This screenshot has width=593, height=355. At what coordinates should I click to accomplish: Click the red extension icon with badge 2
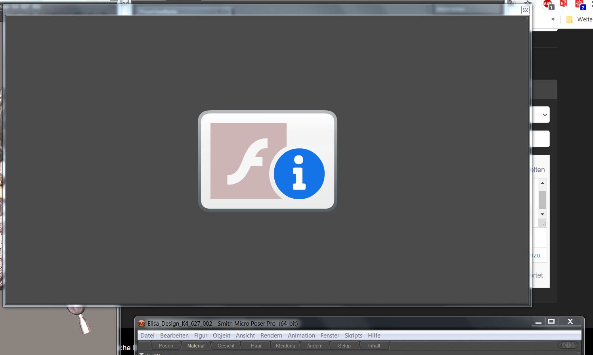point(580,4)
